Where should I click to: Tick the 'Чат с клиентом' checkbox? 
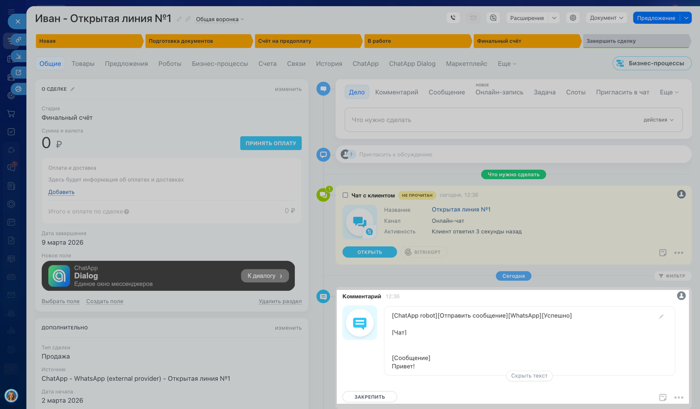[345, 195]
